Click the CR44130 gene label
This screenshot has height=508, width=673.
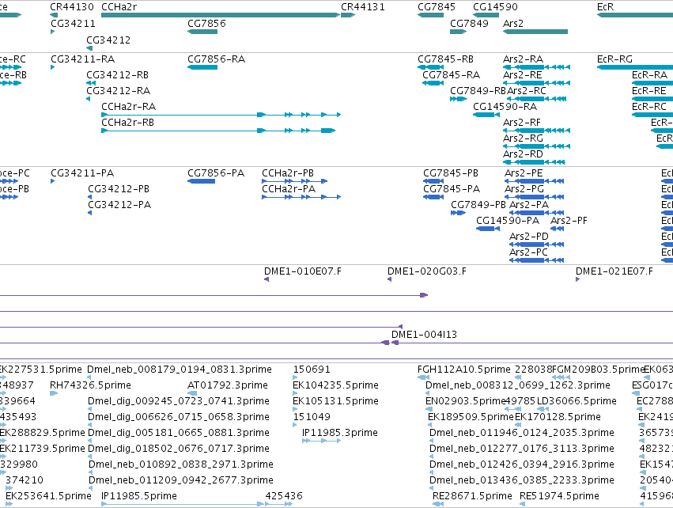coord(72,7)
